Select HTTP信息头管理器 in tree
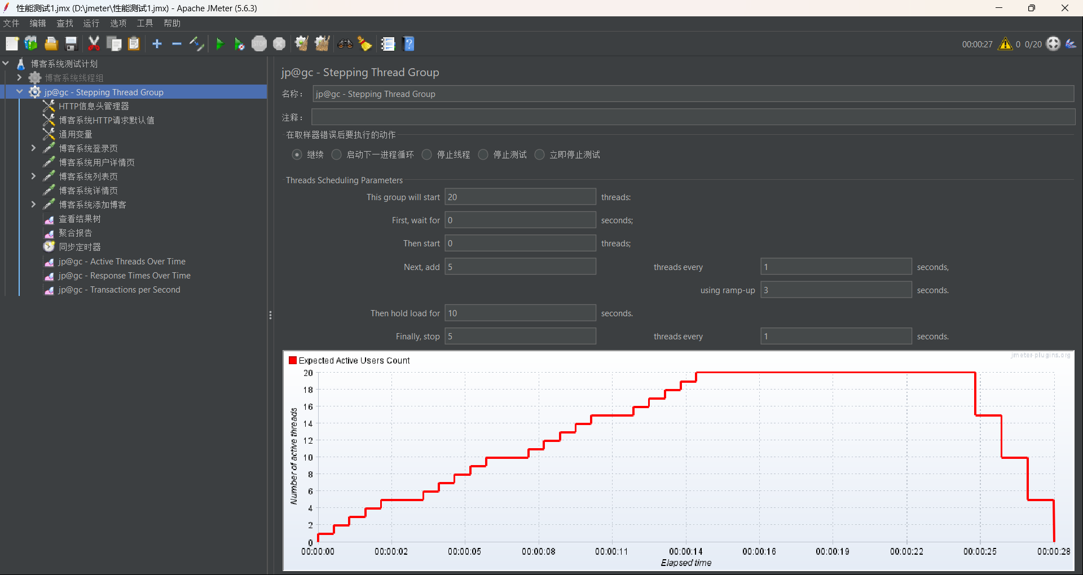The image size is (1083, 575). coord(94,106)
